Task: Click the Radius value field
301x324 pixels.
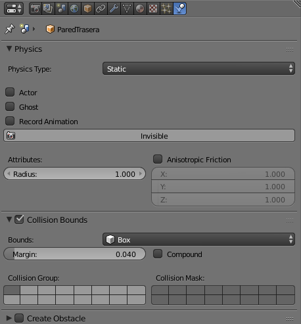Action: 74,174
